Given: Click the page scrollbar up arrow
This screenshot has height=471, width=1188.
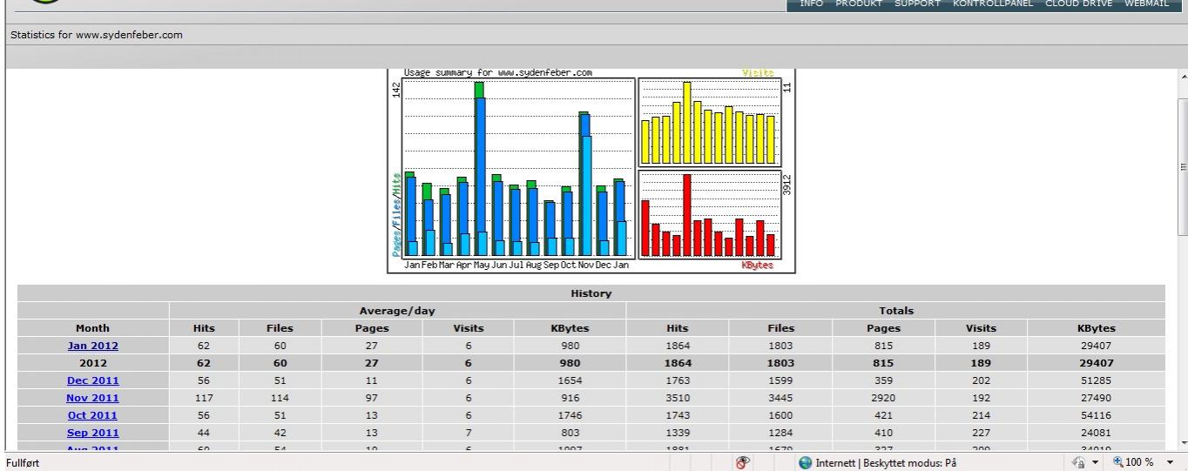Looking at the screenshot, I should (x=1182, y=77).
